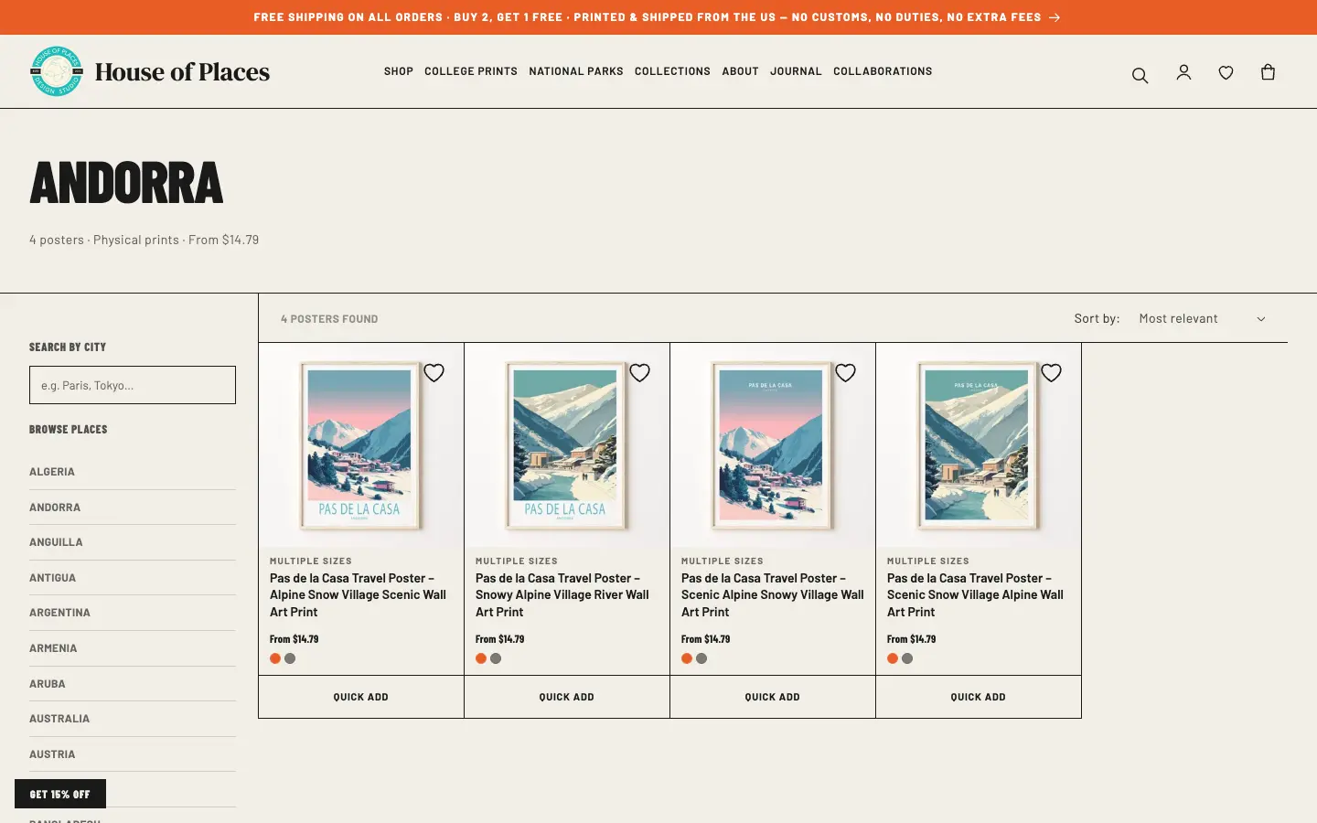
Task: Open the search magnifier icon in header
Action: [1140, 75]
